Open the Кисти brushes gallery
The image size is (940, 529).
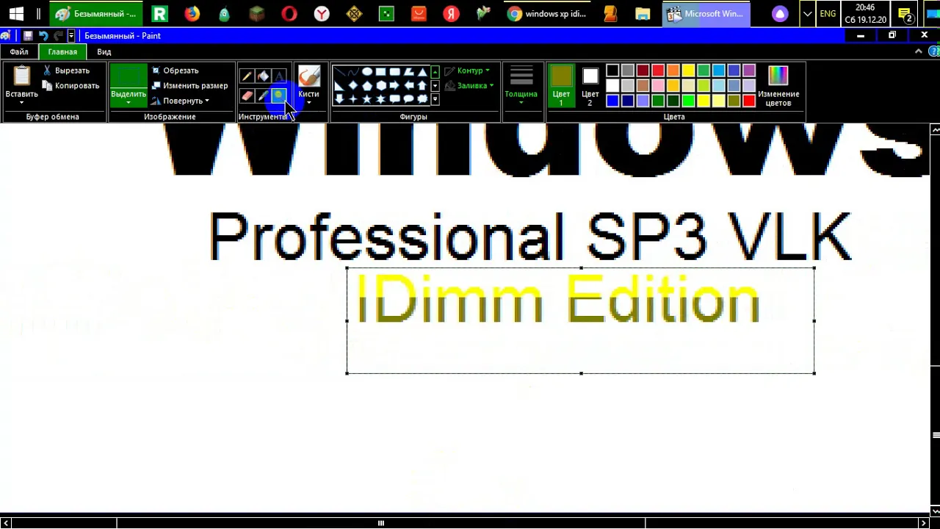click(x=309, y=86)
